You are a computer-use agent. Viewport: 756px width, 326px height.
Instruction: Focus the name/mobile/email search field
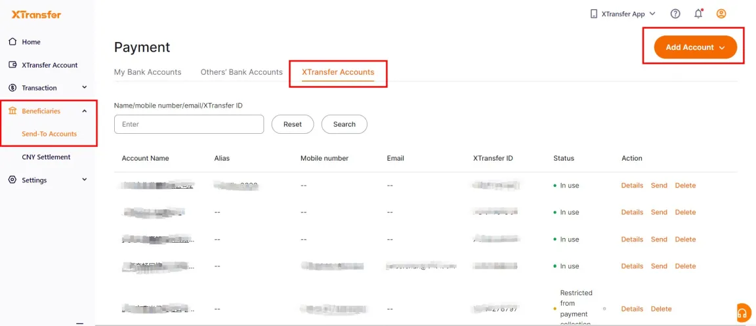[x=189, y=124]
